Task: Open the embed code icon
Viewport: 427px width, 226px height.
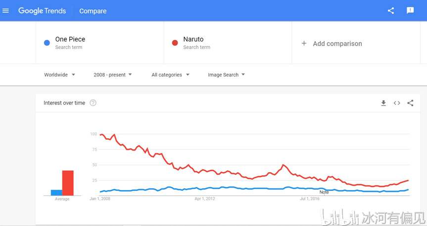Action: (397, 103)
